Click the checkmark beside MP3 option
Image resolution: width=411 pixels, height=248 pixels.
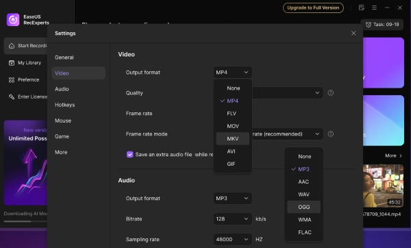coord(294,169)
